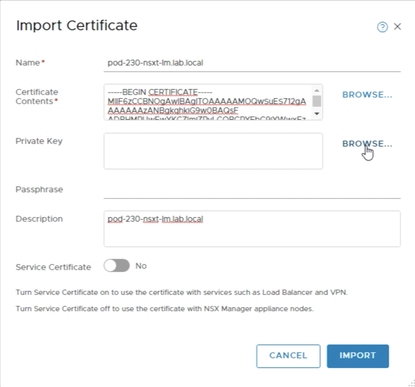
Task: Click the Import button
Action: (x=358, y=356)
